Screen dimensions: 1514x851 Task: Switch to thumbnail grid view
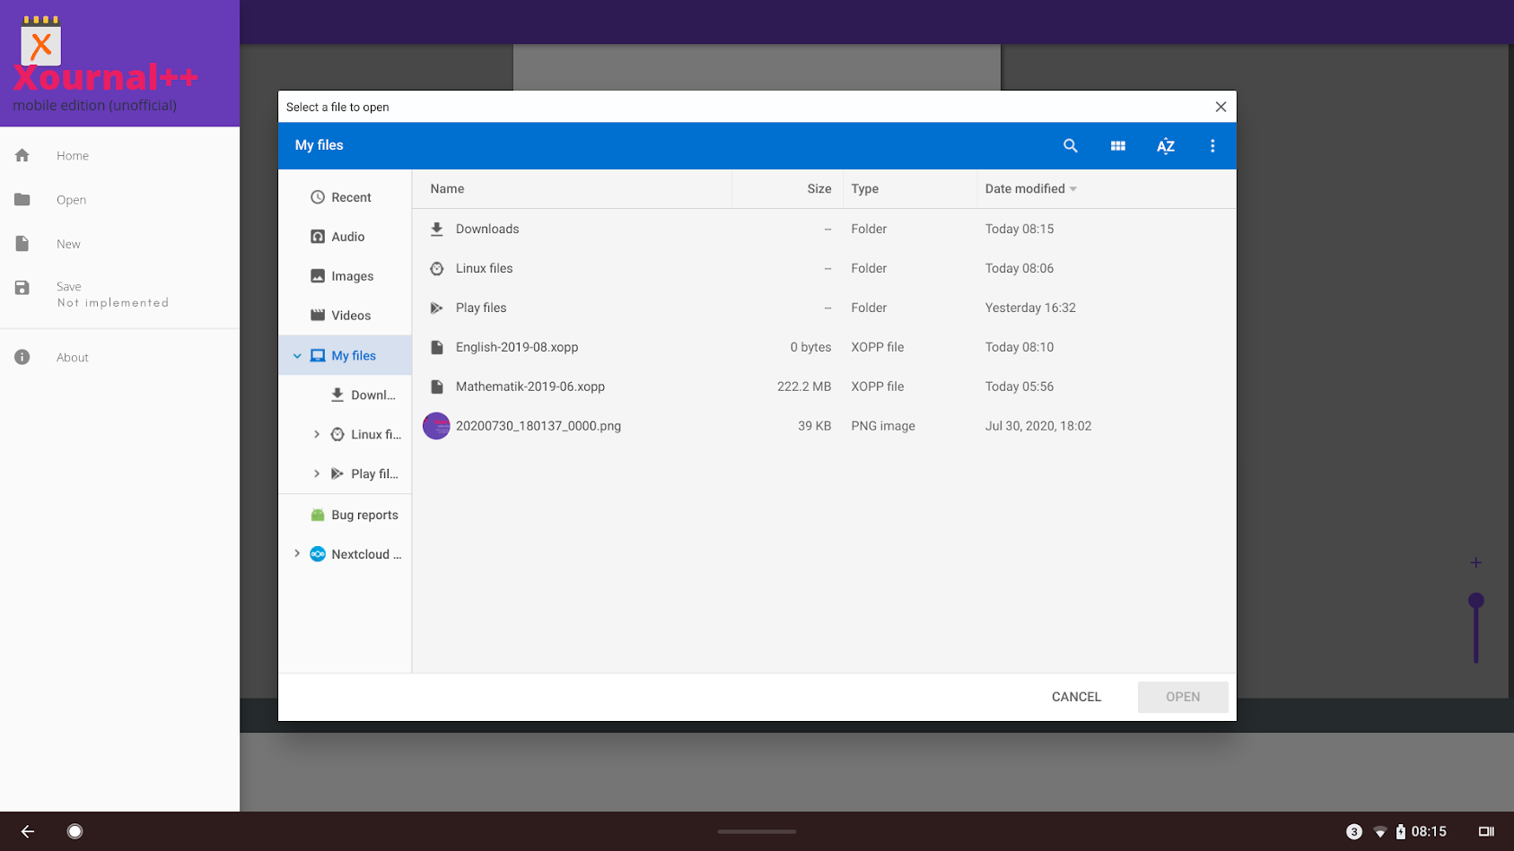tap(1117, 145)
